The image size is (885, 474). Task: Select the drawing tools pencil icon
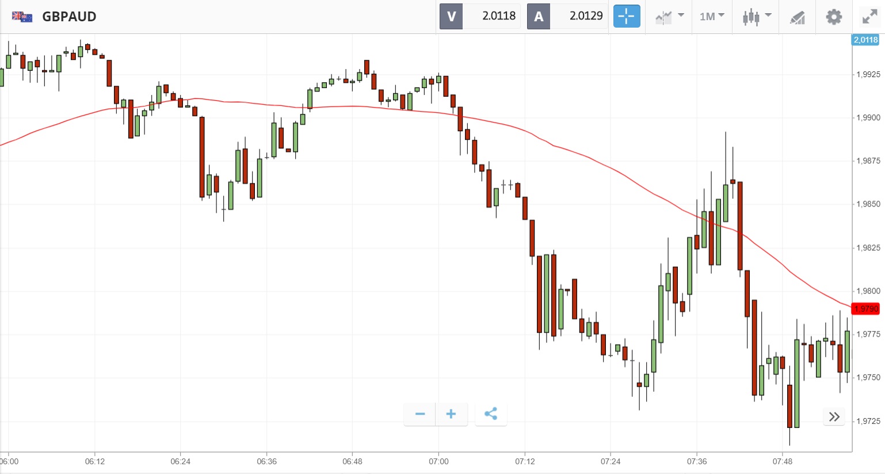pos(797,17)
